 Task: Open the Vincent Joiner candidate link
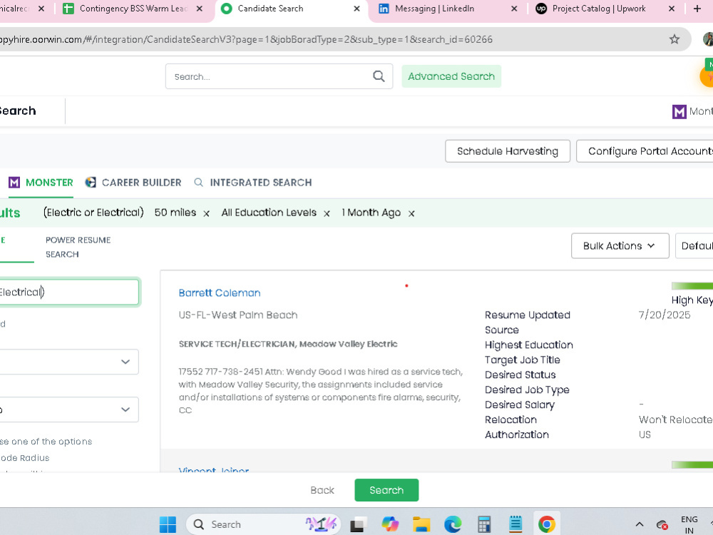click(214, 469)
